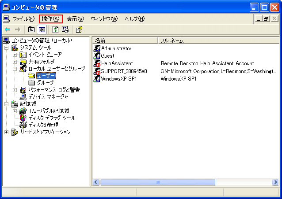Image resolution: width=282 pixels, height=199 pixels.
Task: Click the Back arrow toolbar button
Action: coord(8,29)
